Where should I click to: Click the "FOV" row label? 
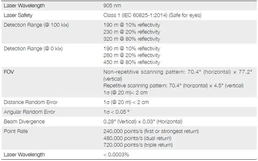coord(9,72)
